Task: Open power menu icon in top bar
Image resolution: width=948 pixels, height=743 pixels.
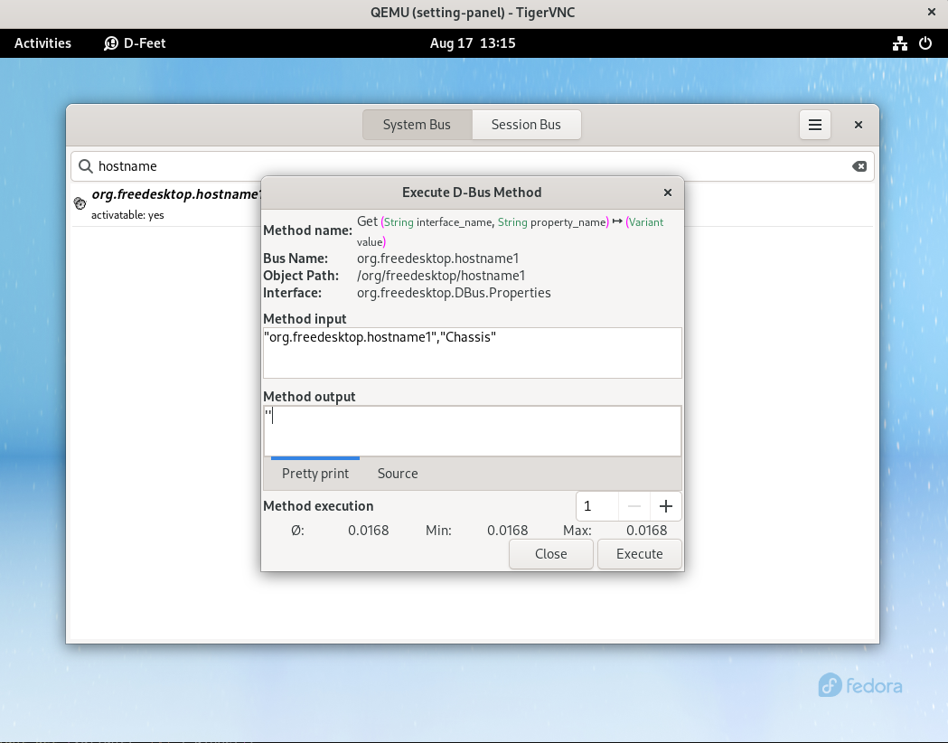Action: [x=925, y=43]
